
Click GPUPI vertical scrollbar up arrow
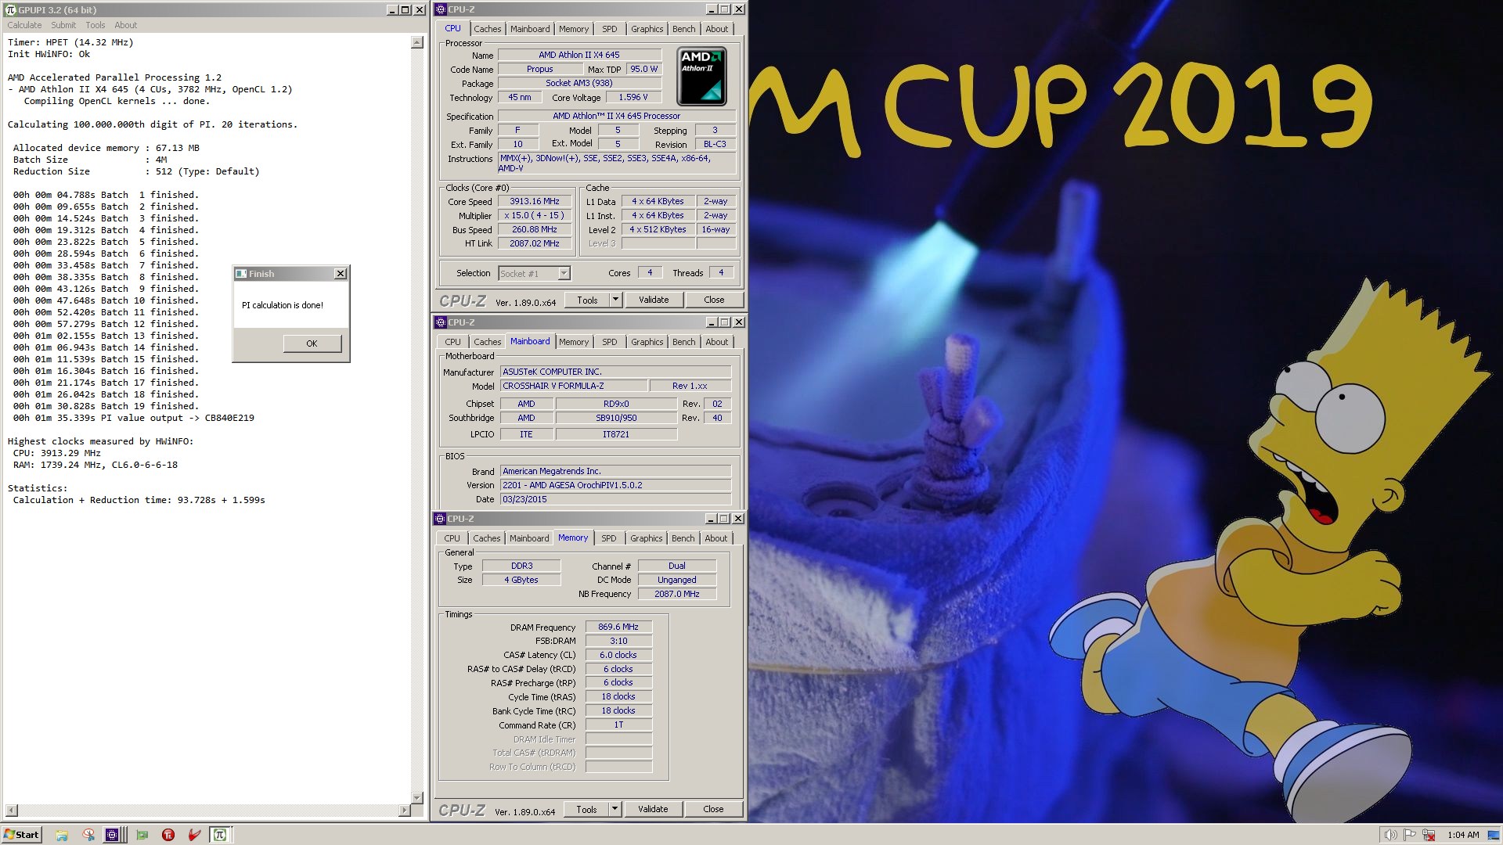coord(417,43)
